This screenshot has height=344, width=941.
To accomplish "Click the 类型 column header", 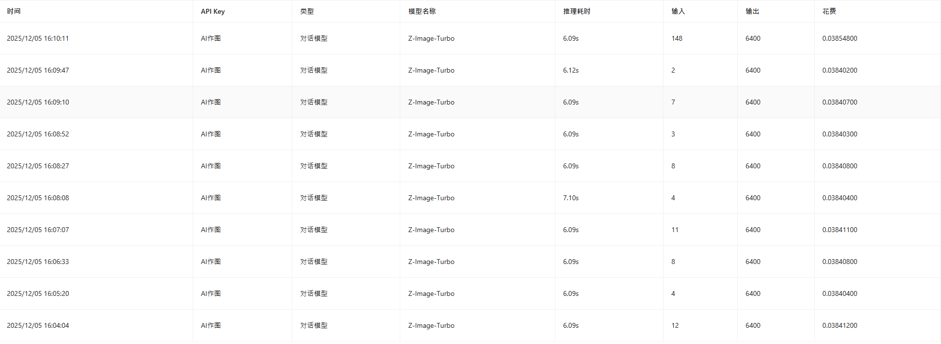I will click(307, 11).
